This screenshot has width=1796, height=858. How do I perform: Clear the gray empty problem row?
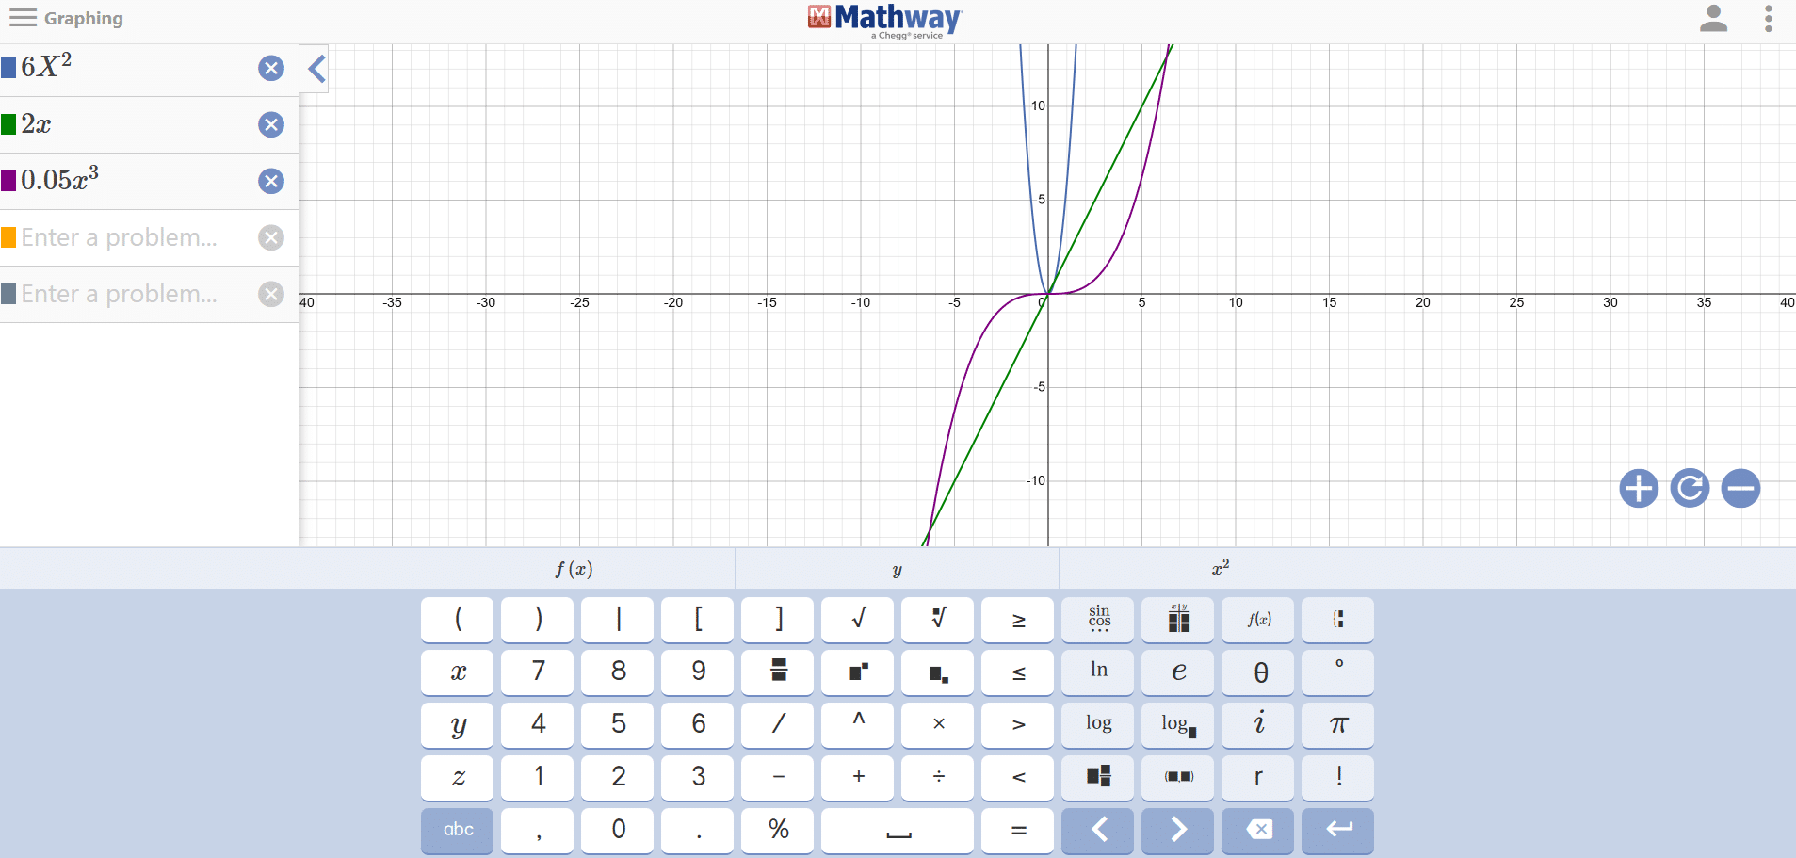coord(271,294)
